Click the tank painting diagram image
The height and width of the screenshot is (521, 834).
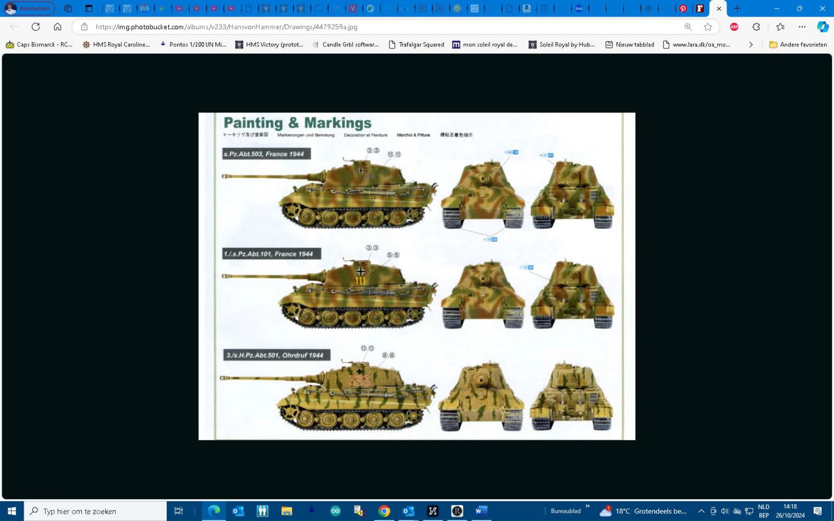[x=417, y=276]
